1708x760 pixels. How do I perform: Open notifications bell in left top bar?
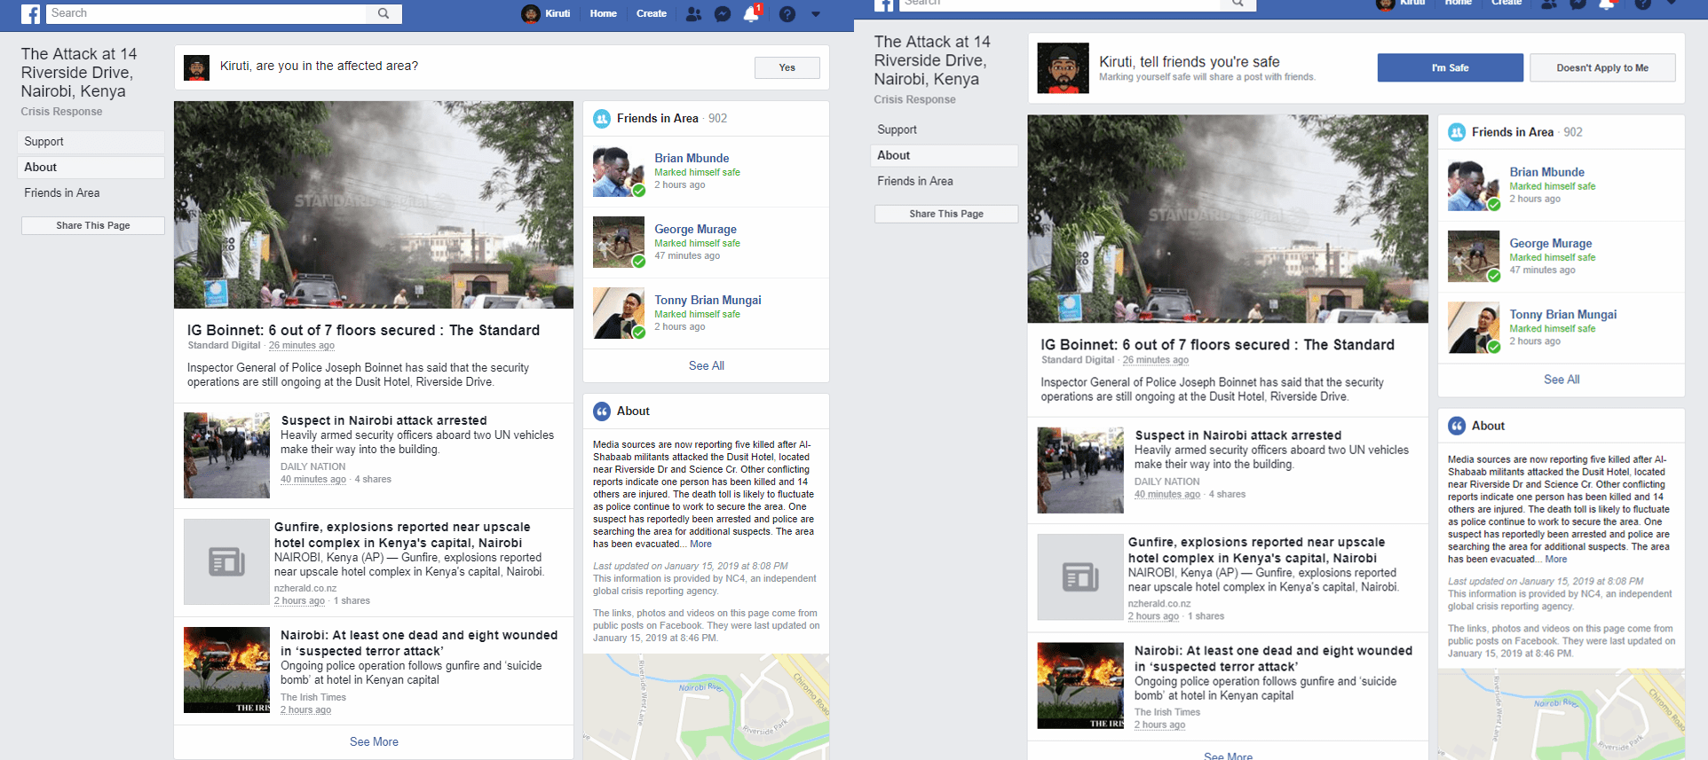(751, 14)
